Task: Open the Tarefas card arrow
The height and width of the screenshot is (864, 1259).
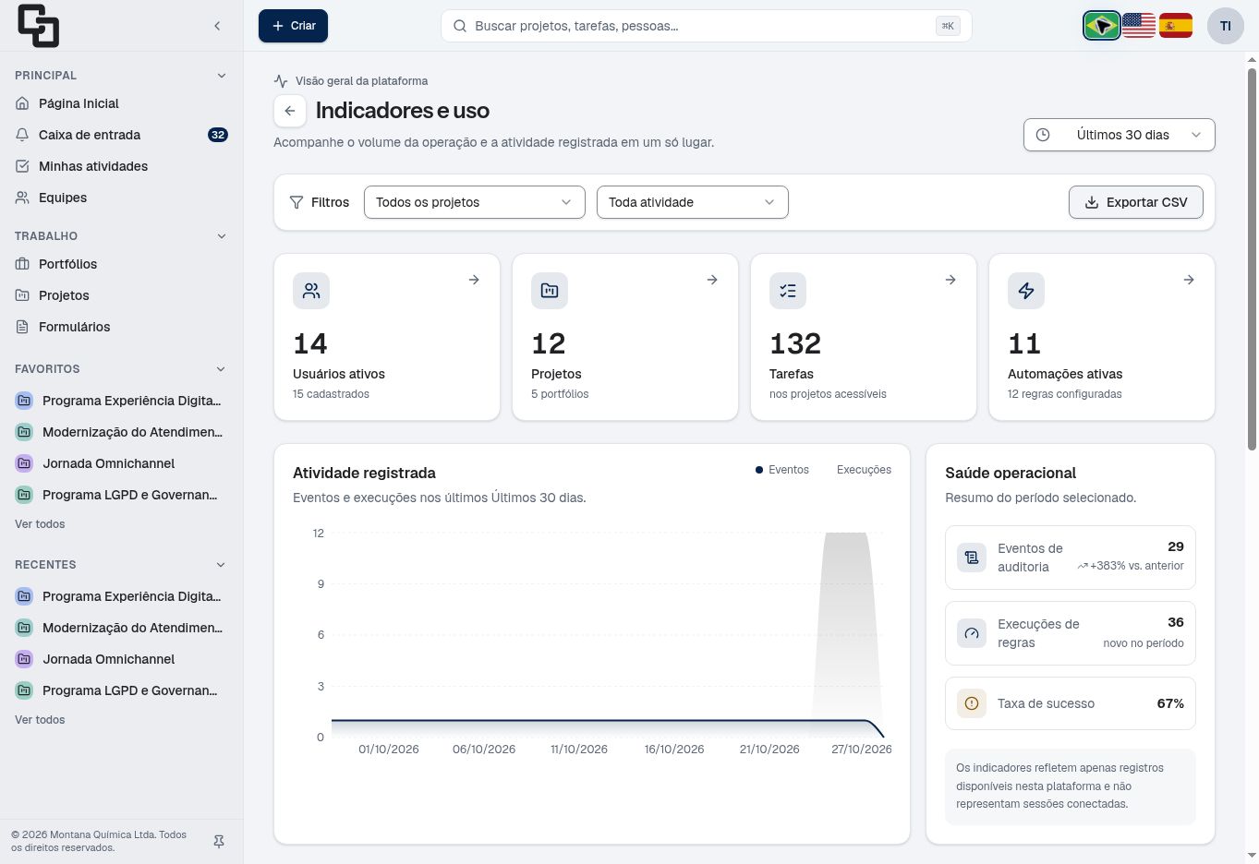Action: (950, 280)
